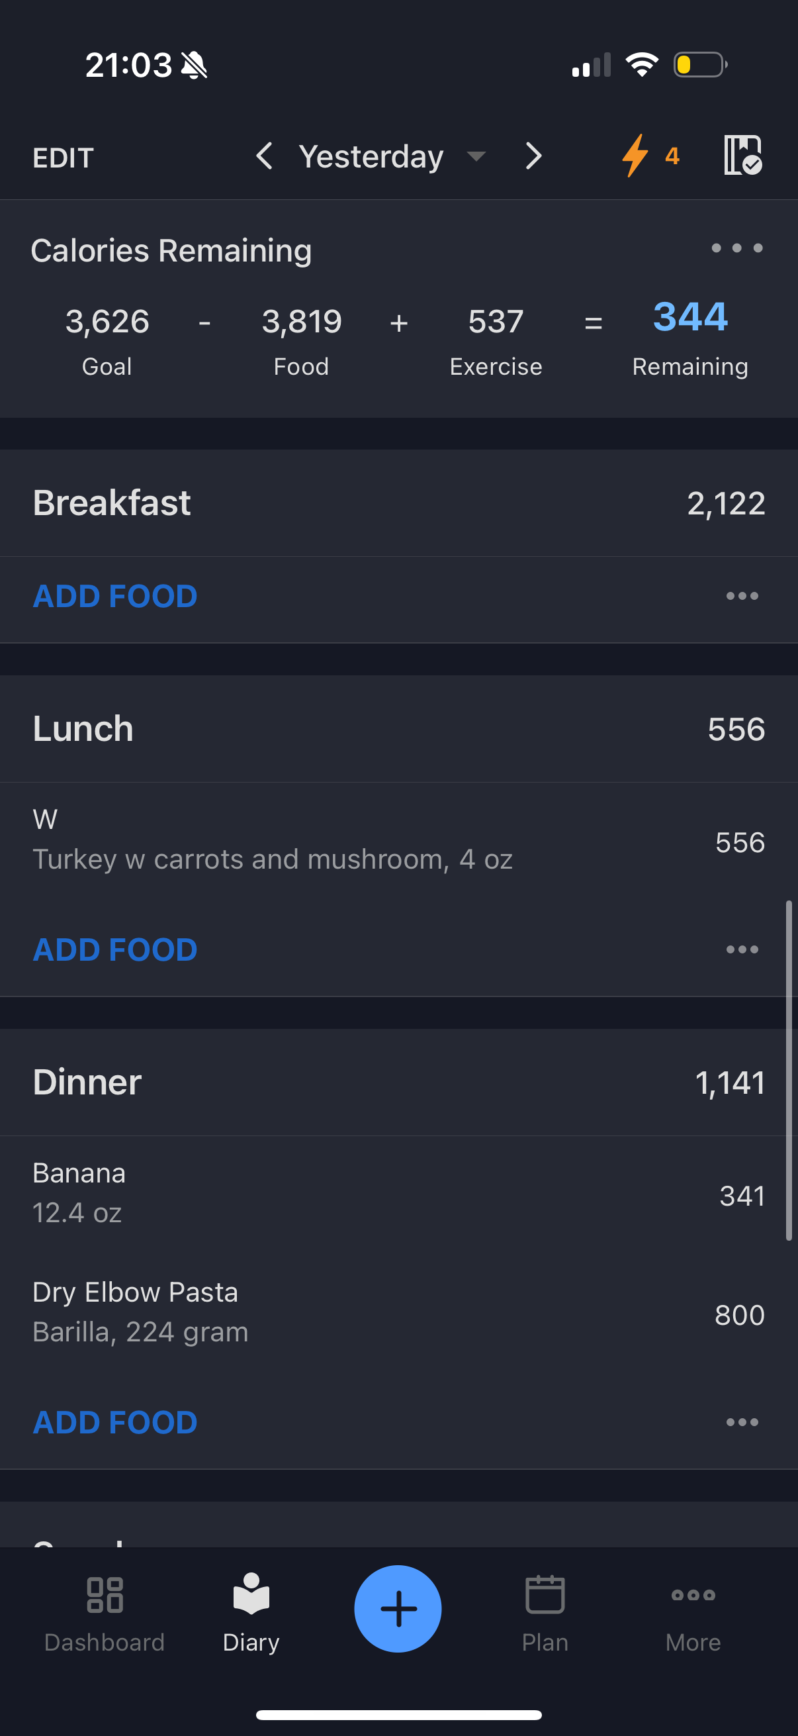
Task: Open the Dry Elbow Pasta entry
Action: [x=398, y=1313]
